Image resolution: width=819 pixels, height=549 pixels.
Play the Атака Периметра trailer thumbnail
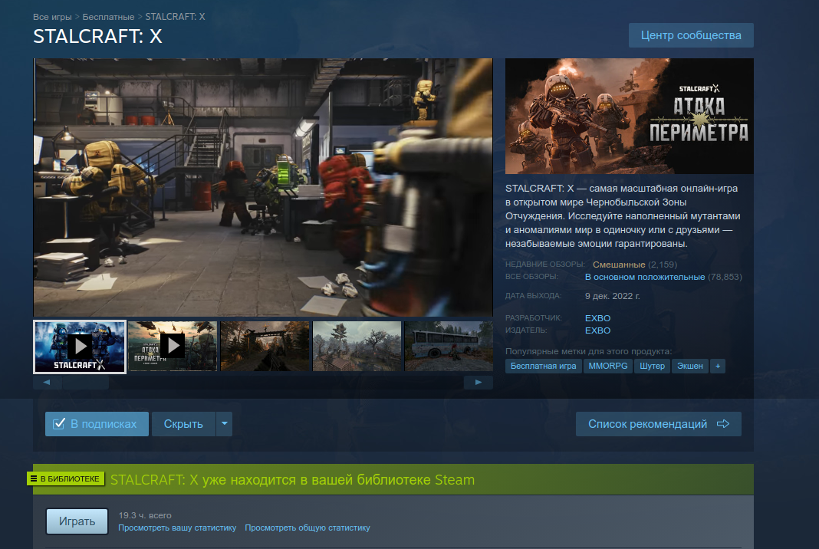pyautogui.click(x=173, y=347)
